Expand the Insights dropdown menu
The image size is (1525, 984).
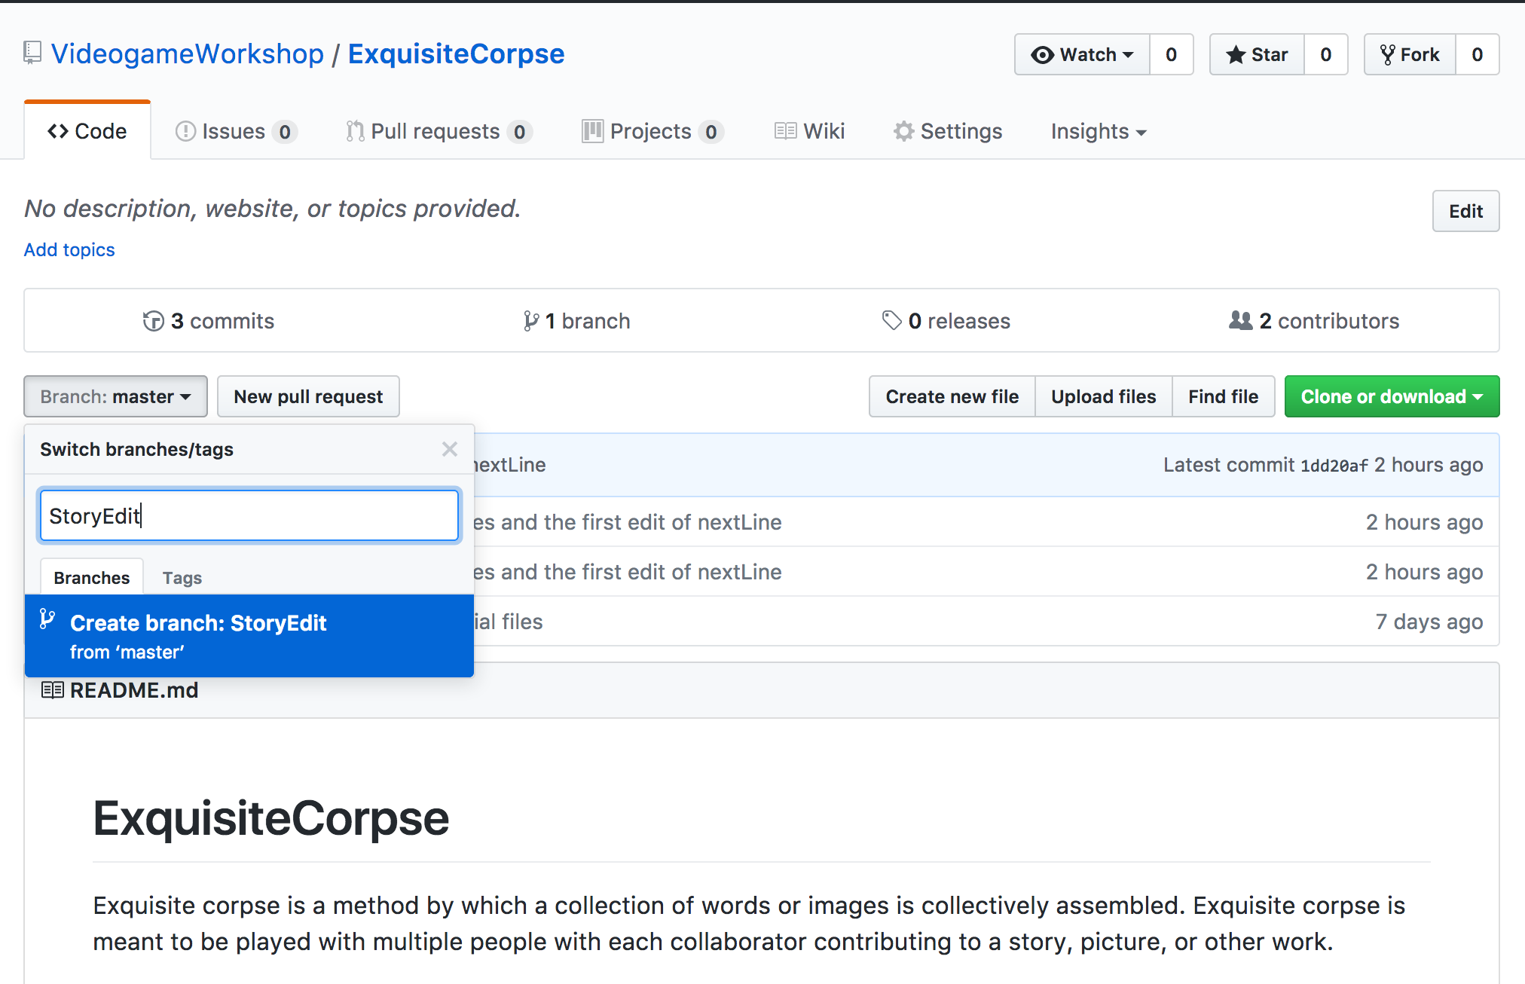tap(1099, 131)
